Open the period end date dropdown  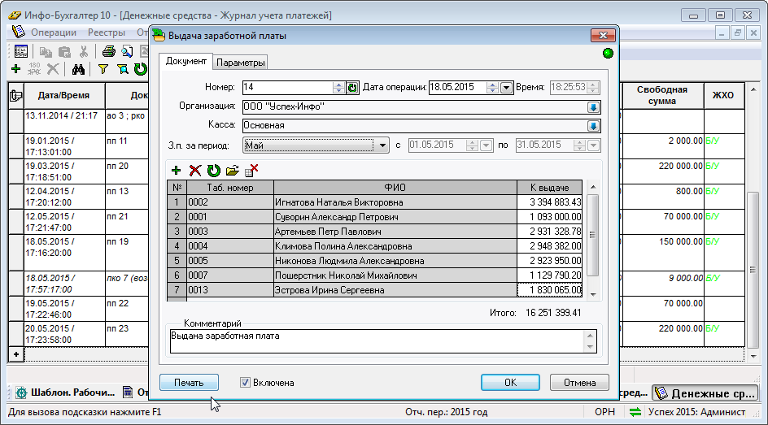coord(593,145)
